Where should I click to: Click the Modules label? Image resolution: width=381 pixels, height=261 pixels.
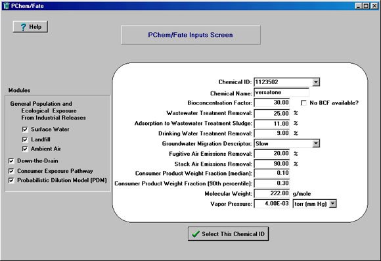[20, 90]
